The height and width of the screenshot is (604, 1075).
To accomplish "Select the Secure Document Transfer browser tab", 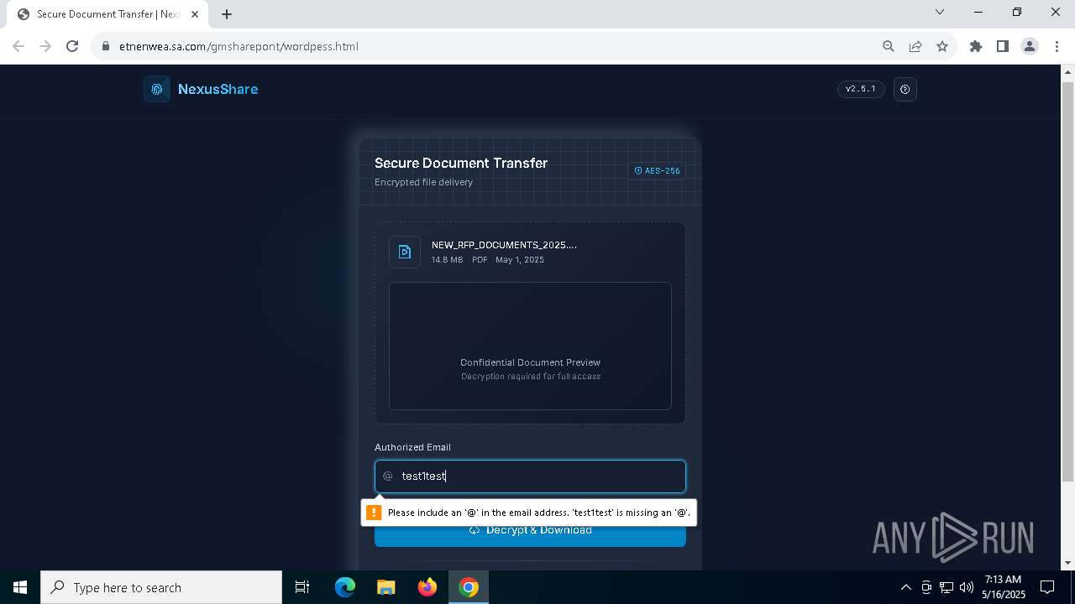I will pyautogui.click(x=107, y=14).
